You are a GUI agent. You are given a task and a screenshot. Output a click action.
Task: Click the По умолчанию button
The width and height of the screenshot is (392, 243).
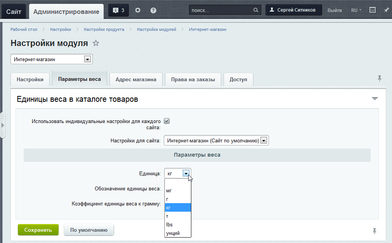[89, 230]
